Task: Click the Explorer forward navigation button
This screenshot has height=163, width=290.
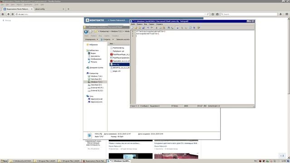Action: pos(90,32)
